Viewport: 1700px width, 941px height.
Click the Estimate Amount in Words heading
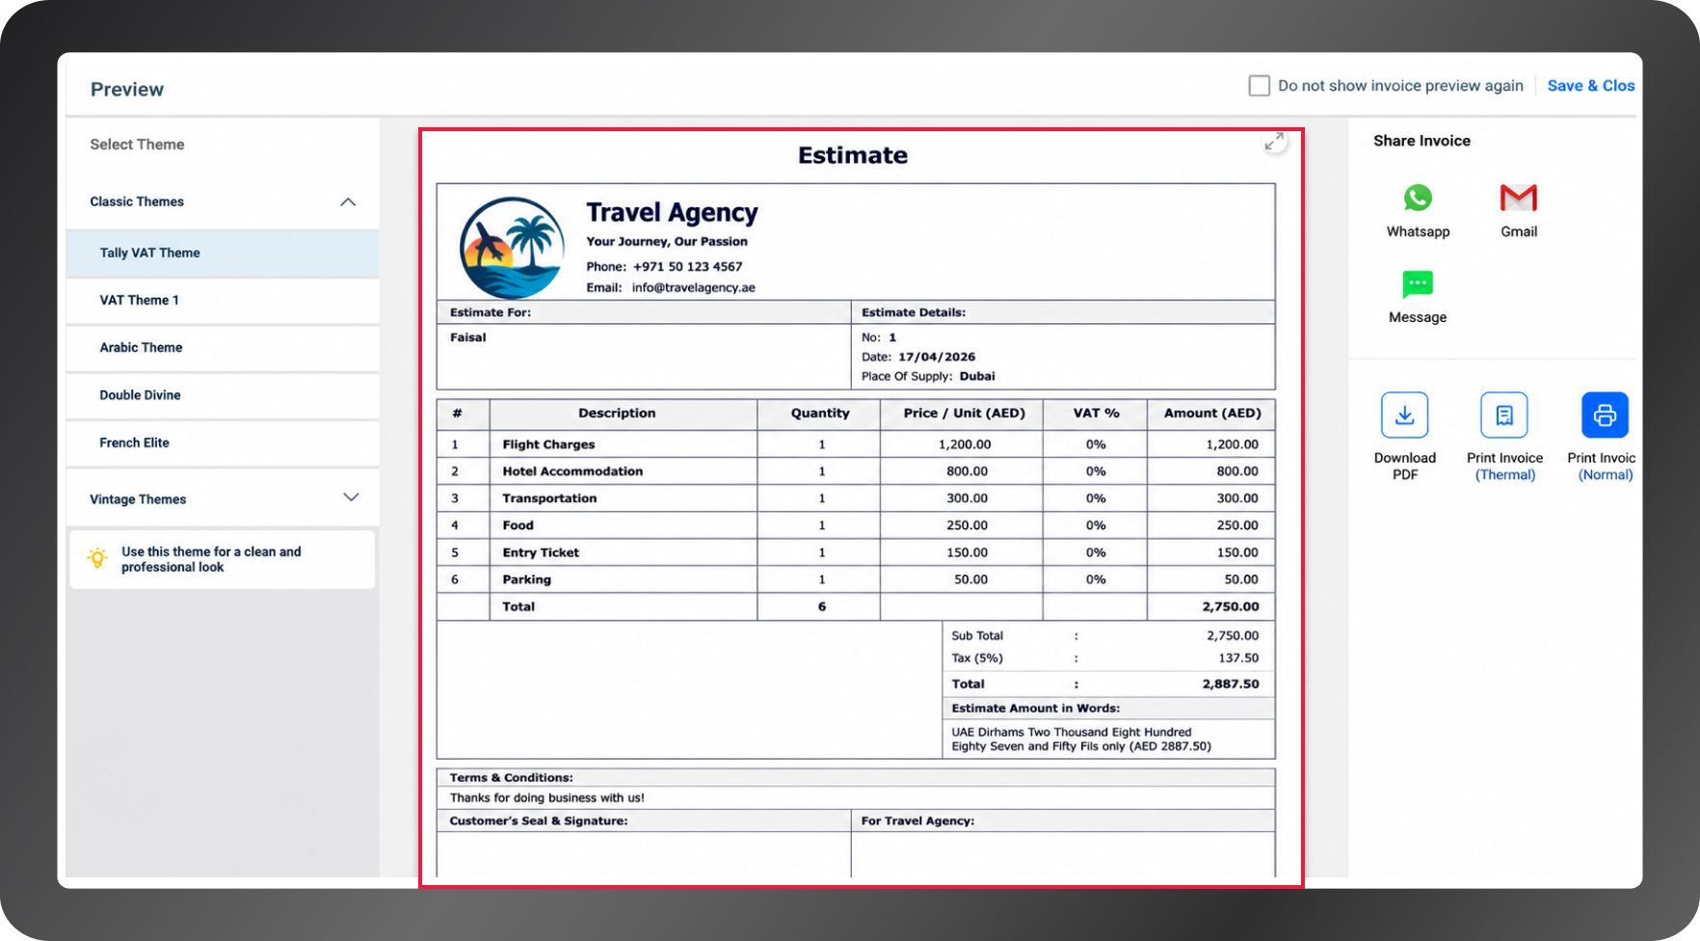click(1035, 708)
